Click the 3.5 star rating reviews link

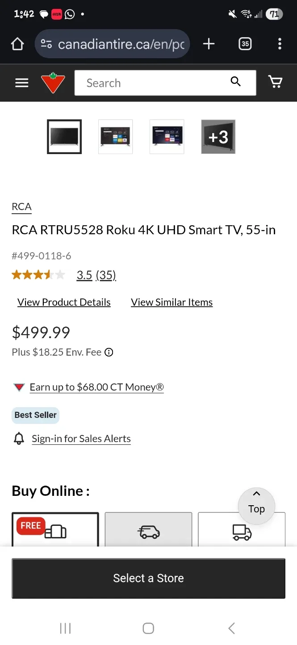[96, 275]
